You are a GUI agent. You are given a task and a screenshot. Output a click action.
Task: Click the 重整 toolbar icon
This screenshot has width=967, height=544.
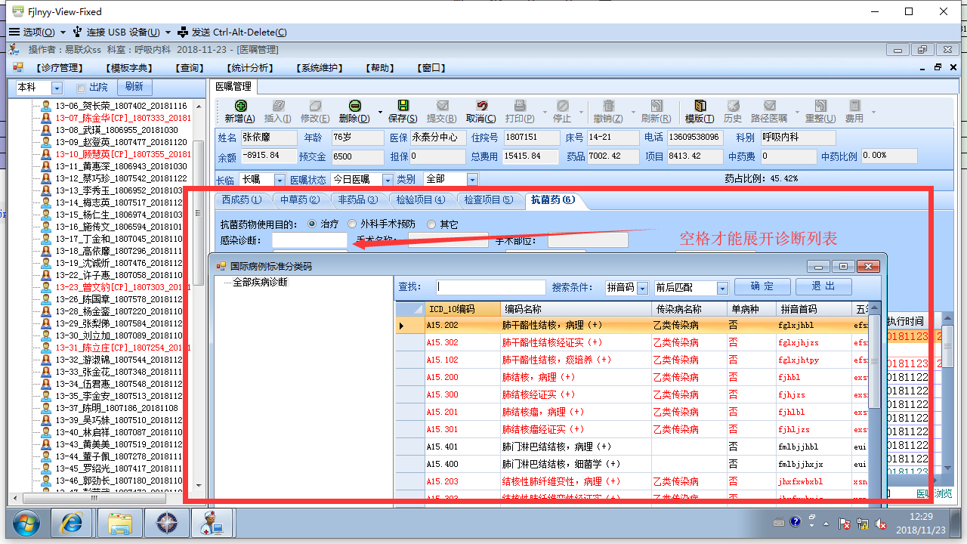[820, 106]
